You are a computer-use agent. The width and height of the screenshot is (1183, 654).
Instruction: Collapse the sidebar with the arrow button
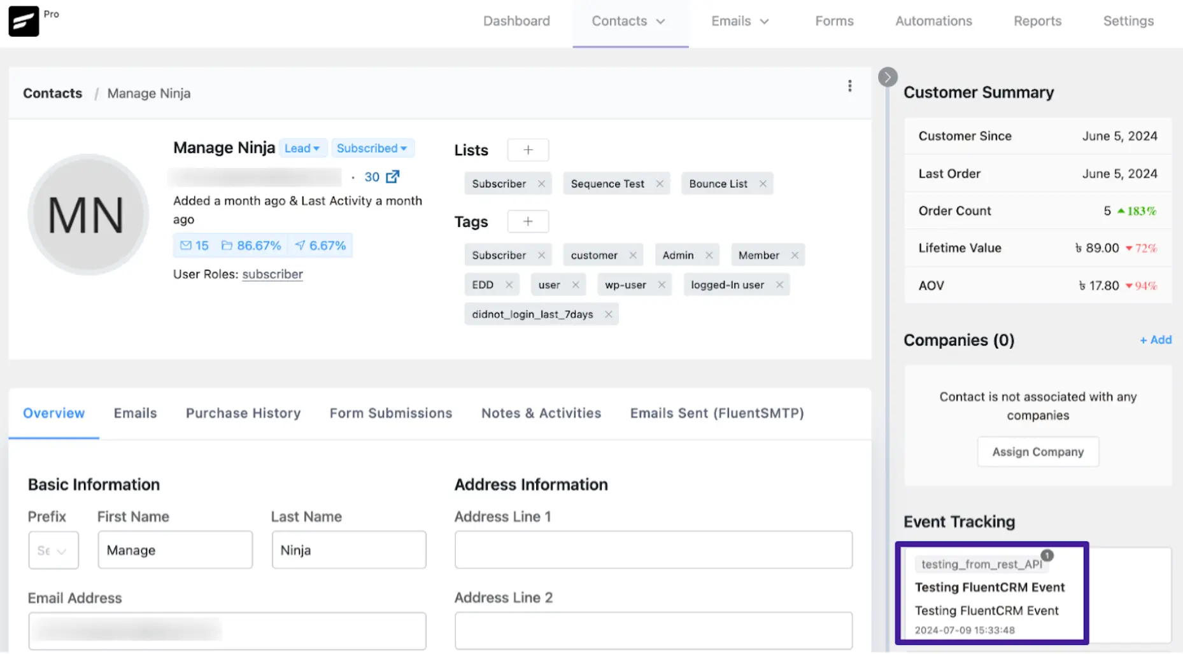pos(888,77)
